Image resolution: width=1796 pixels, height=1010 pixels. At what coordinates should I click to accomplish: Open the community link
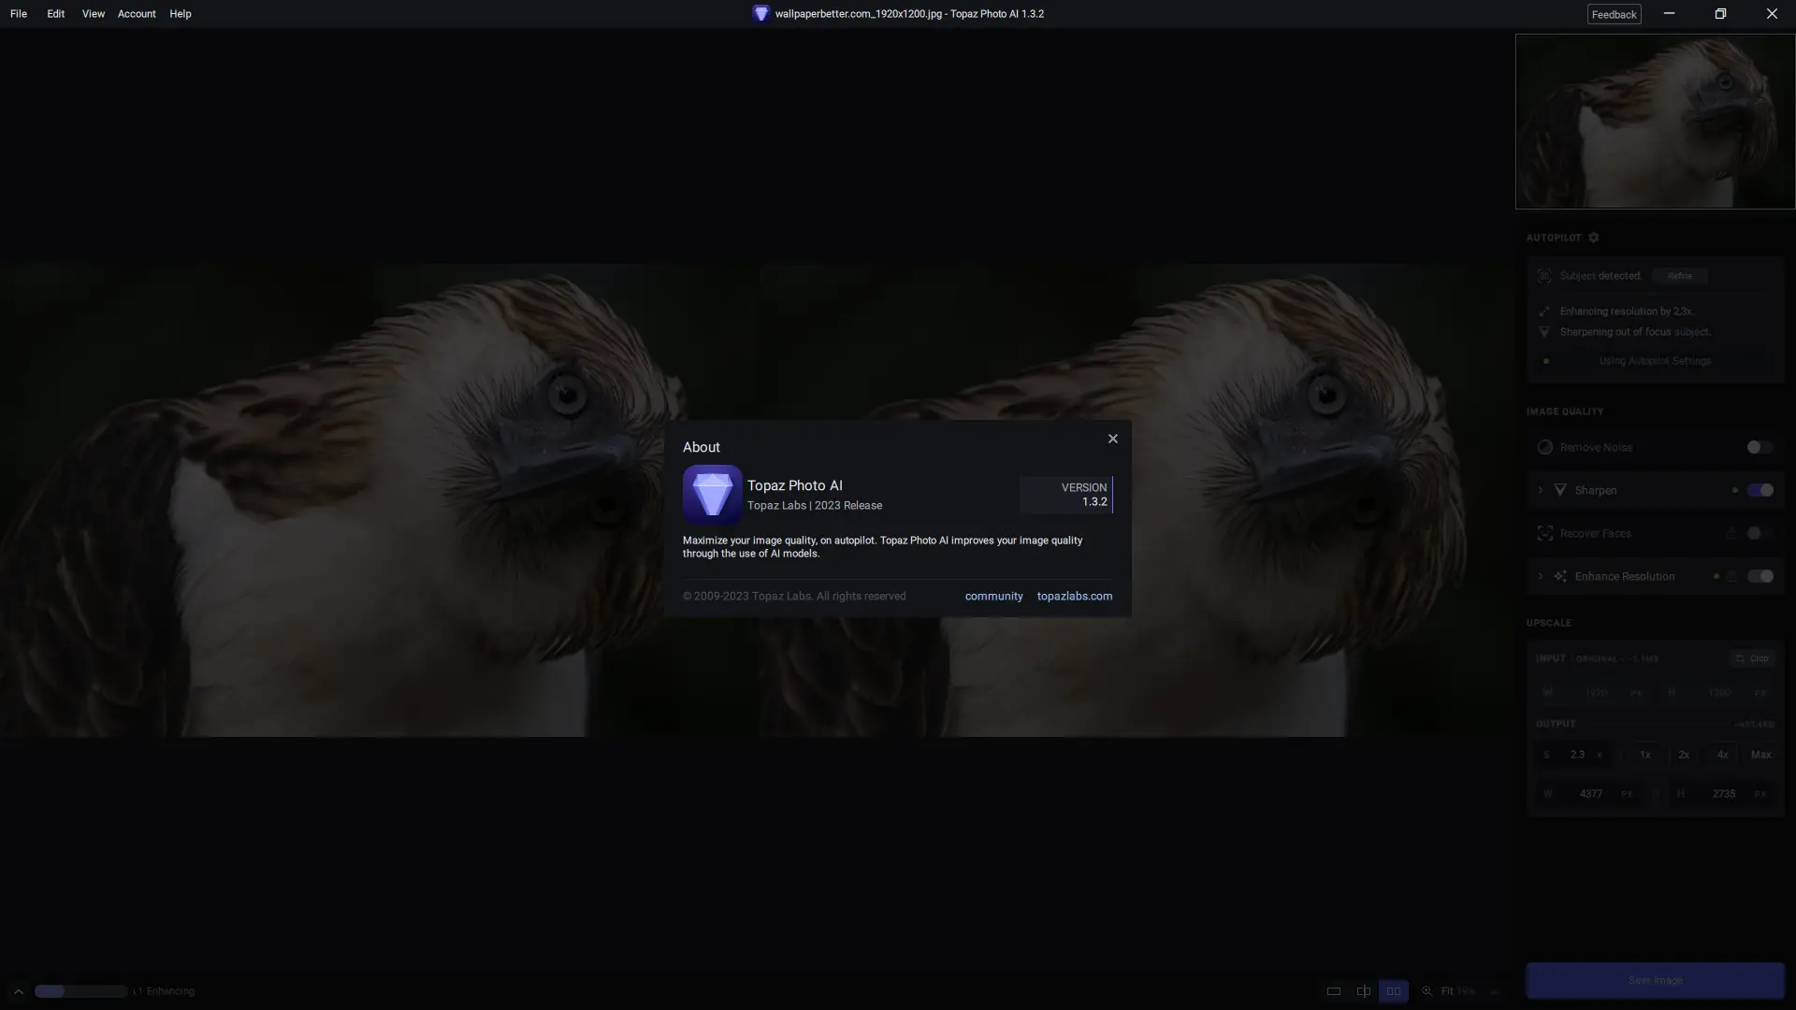pos(993,596)
